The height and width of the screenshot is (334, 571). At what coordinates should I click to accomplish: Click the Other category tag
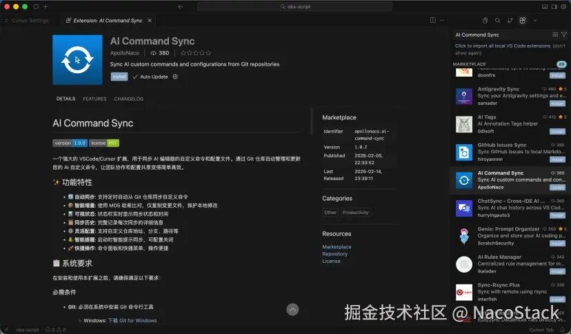click(330, 213)
